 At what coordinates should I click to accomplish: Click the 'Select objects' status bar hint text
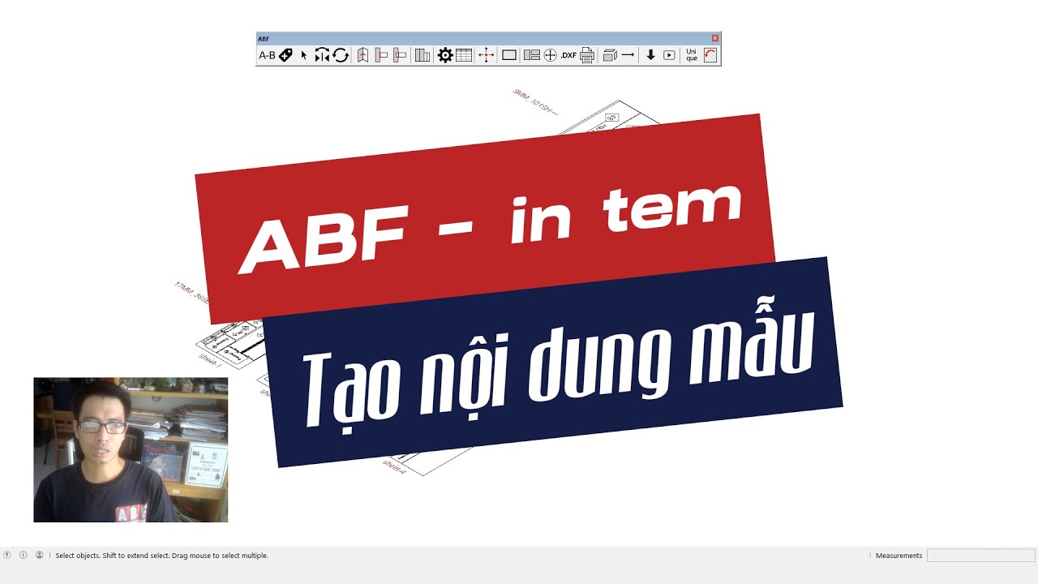[161, 556]
